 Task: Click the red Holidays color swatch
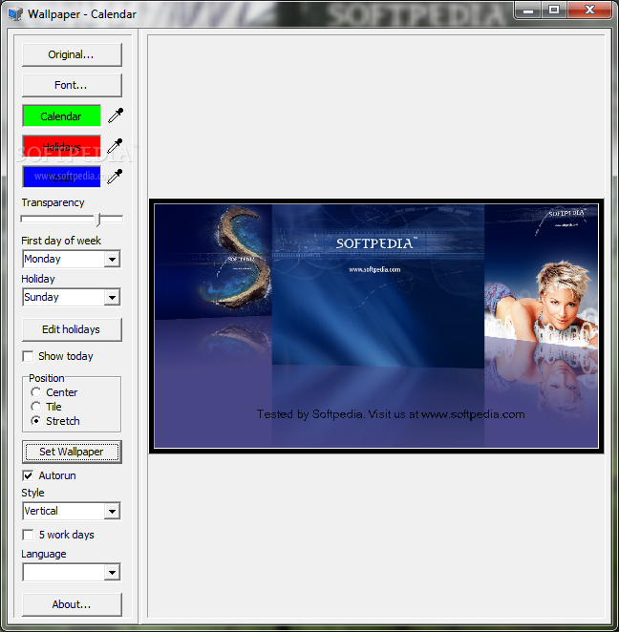click(62, 146)
